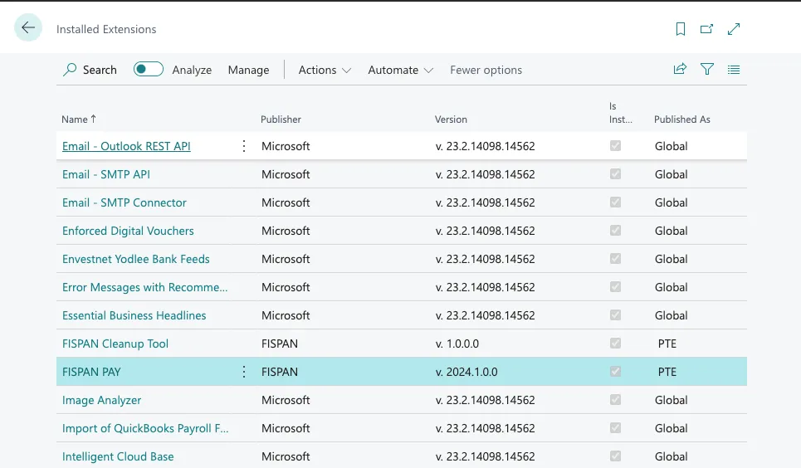Open Import of QuickBooks Payroll F... extension

tap(145, 428)
